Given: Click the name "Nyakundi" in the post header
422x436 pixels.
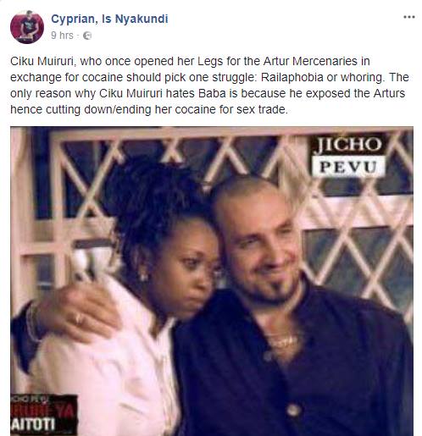Looking at the screenshot, I should (x=142, y=19).
